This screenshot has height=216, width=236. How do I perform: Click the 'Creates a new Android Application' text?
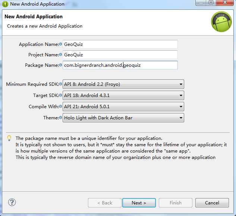45,26
